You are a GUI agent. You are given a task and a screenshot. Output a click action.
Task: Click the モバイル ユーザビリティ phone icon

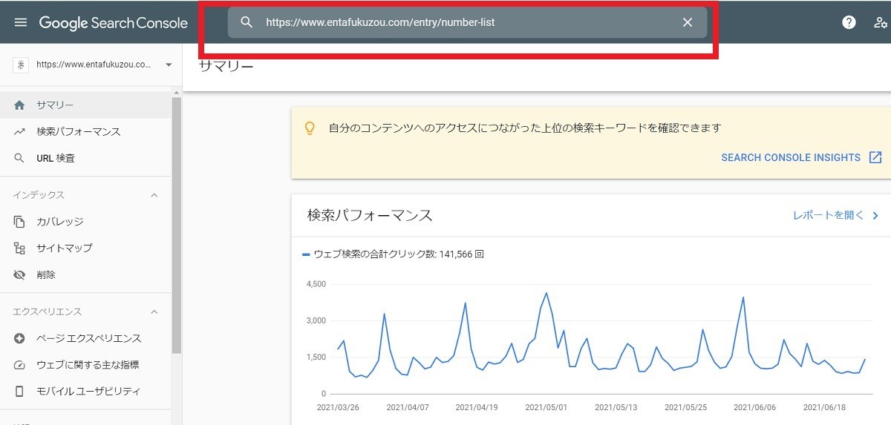click(20, 392)
